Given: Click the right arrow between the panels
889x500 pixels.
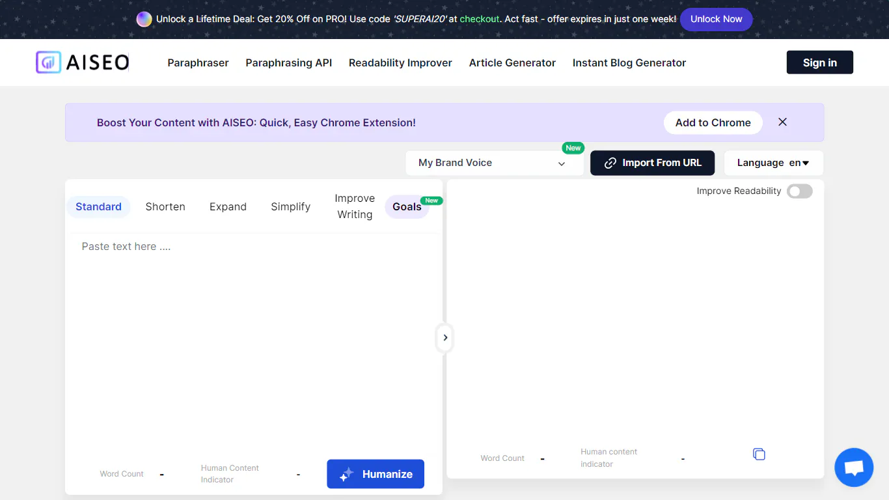Looking at the screenshot, I should coord(444,338).
